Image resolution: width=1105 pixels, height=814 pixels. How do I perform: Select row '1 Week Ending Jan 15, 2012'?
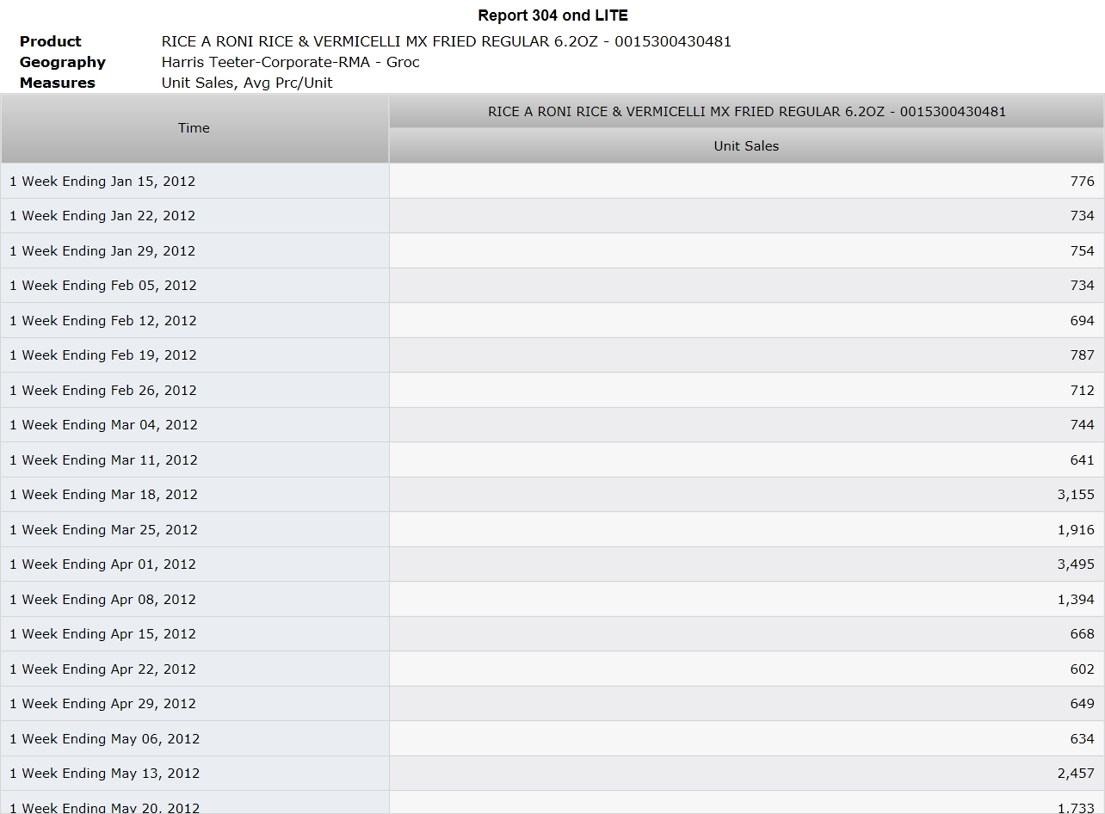pos(552,182)
